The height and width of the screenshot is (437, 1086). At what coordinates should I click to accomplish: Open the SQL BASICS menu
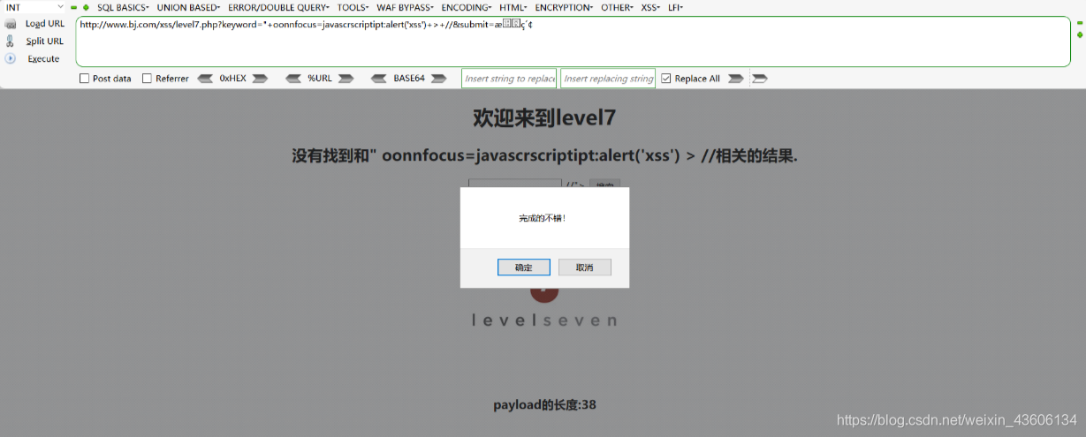[x=123, y=7]
